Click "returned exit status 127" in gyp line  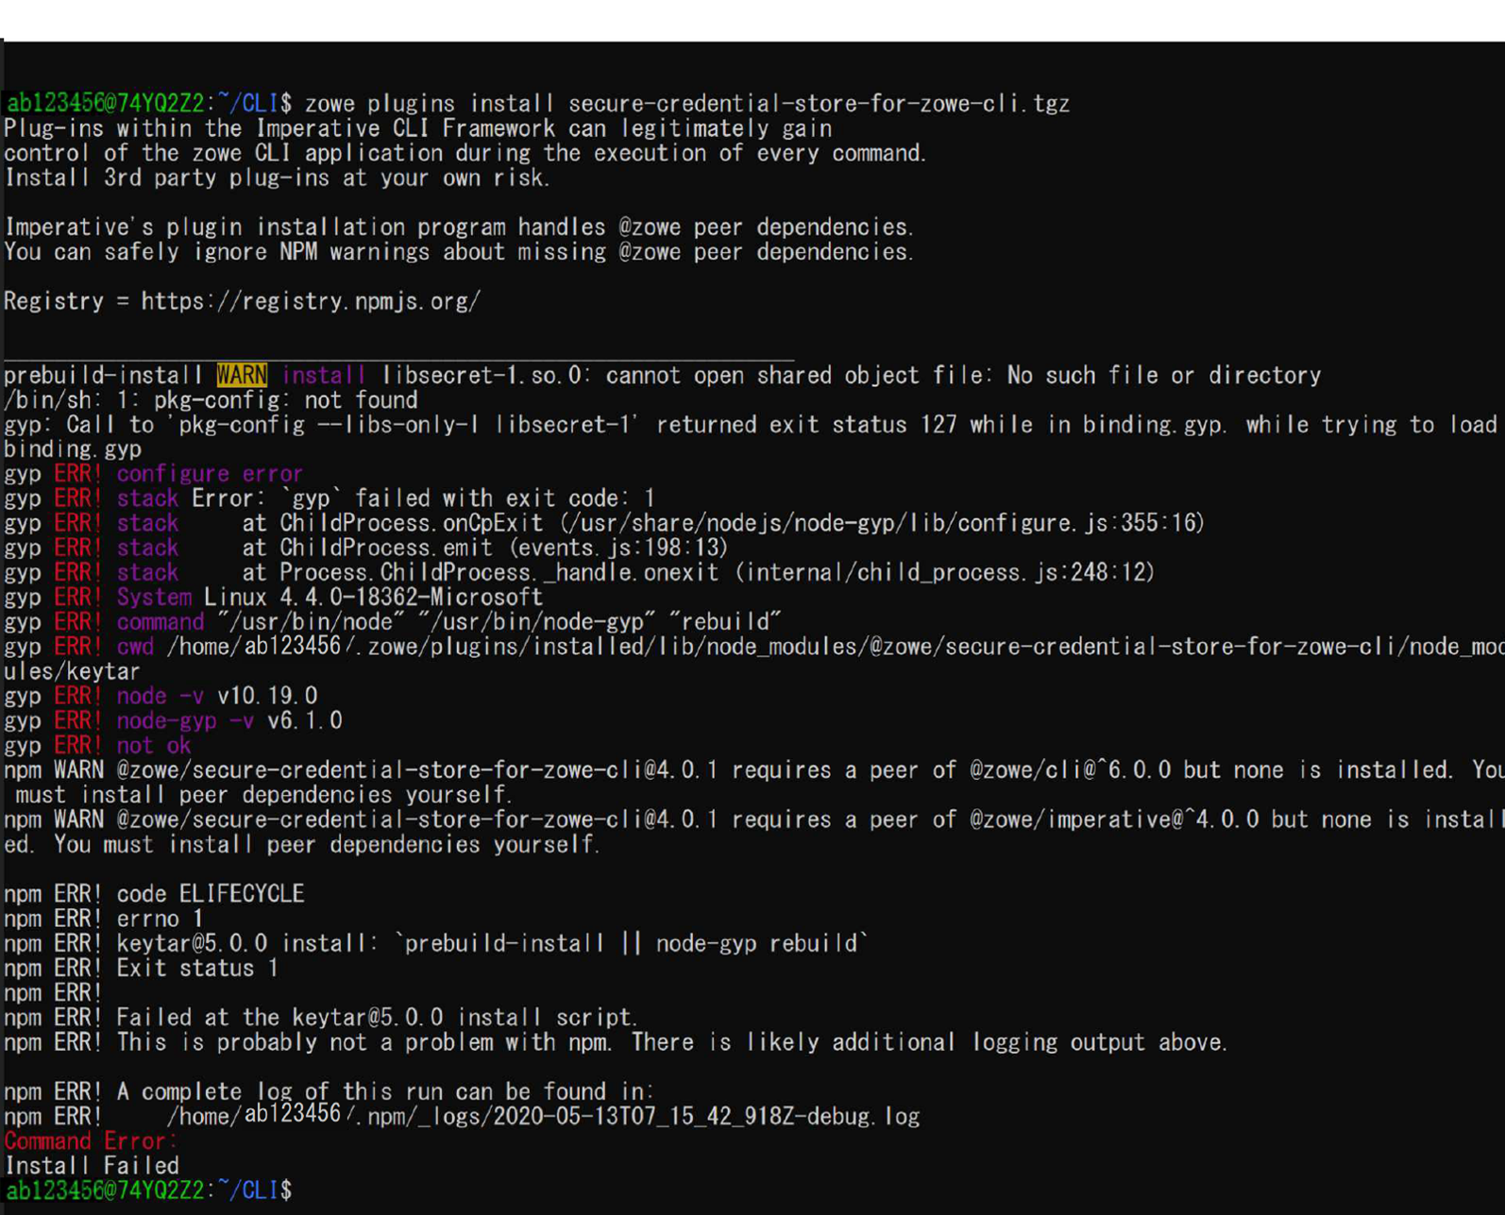pyautogui.click(x=806, y=425)
